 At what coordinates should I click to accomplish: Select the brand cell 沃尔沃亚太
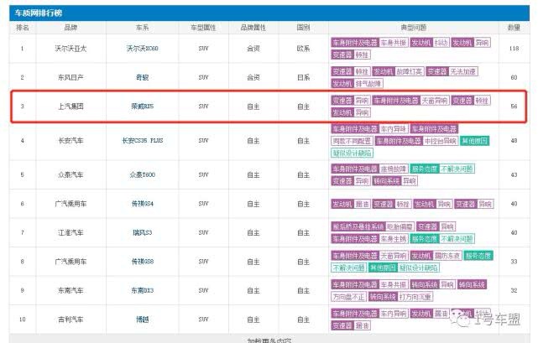pos(71,49)
